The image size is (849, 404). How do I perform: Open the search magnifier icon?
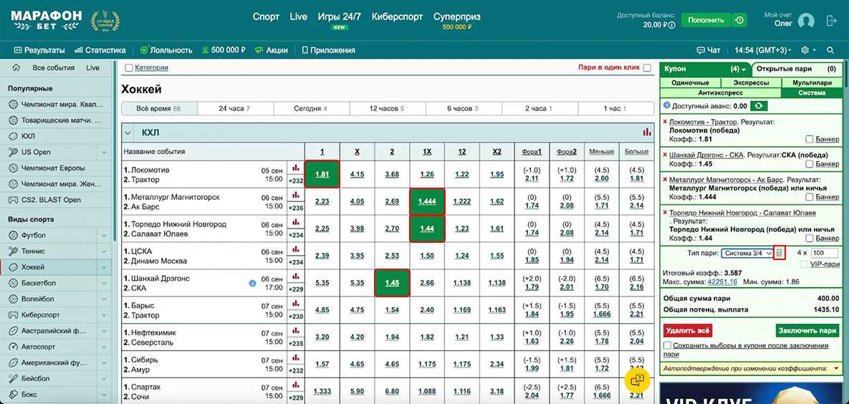[x=830, y=50]
